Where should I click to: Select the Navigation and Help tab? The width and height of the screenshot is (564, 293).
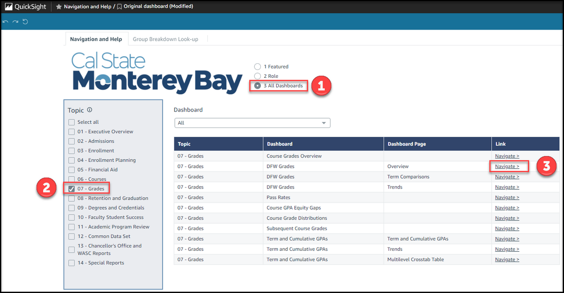pos(96,39)
